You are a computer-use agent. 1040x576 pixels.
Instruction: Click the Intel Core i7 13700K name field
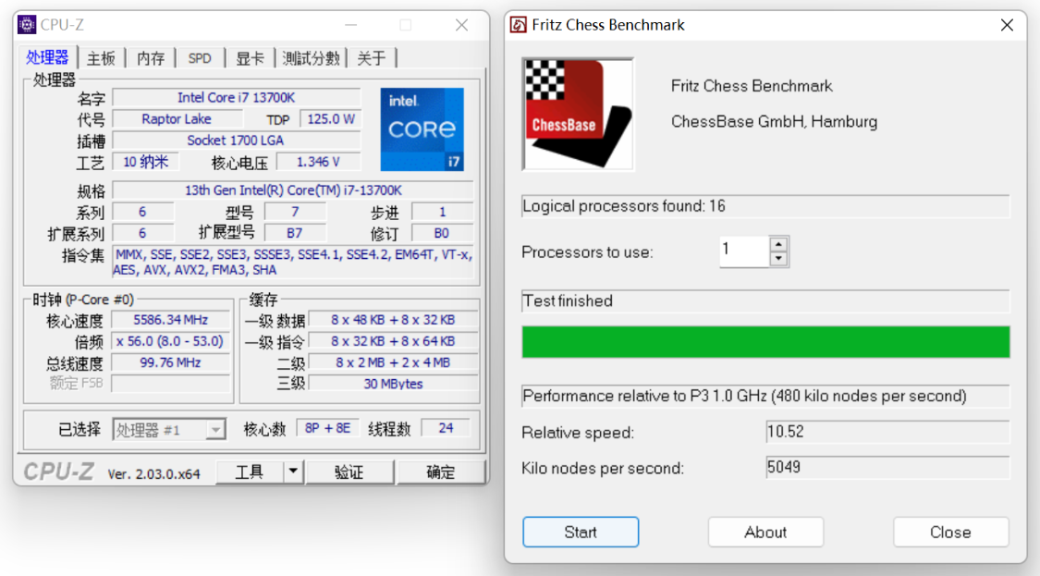point(236,98)
